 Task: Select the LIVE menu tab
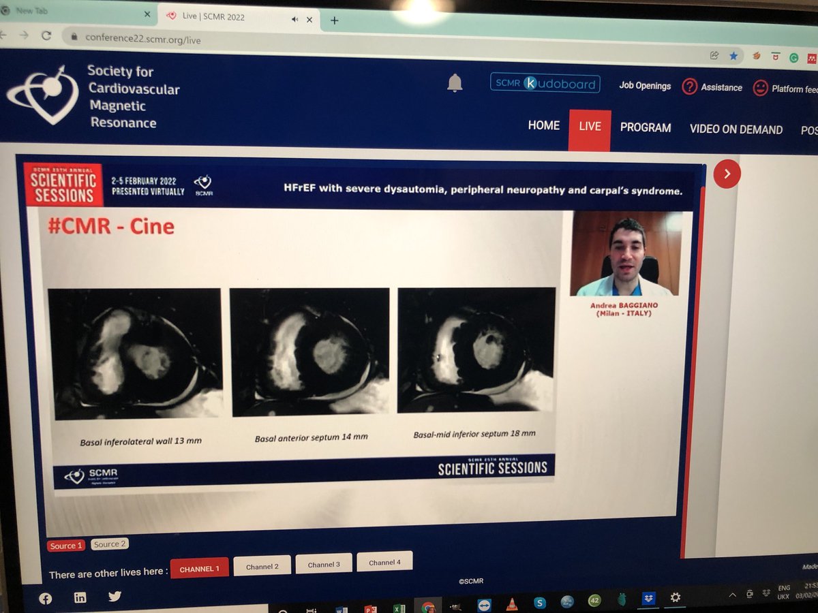590,127
